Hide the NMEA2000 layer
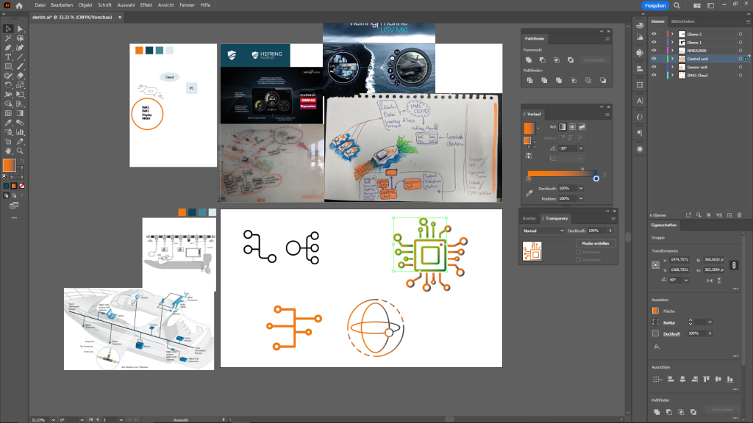This screenshot has height=423, width=753. click(x=654, y=50)
